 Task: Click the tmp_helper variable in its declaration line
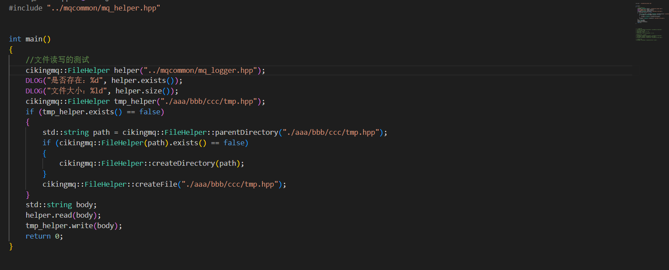pos(135,101)
